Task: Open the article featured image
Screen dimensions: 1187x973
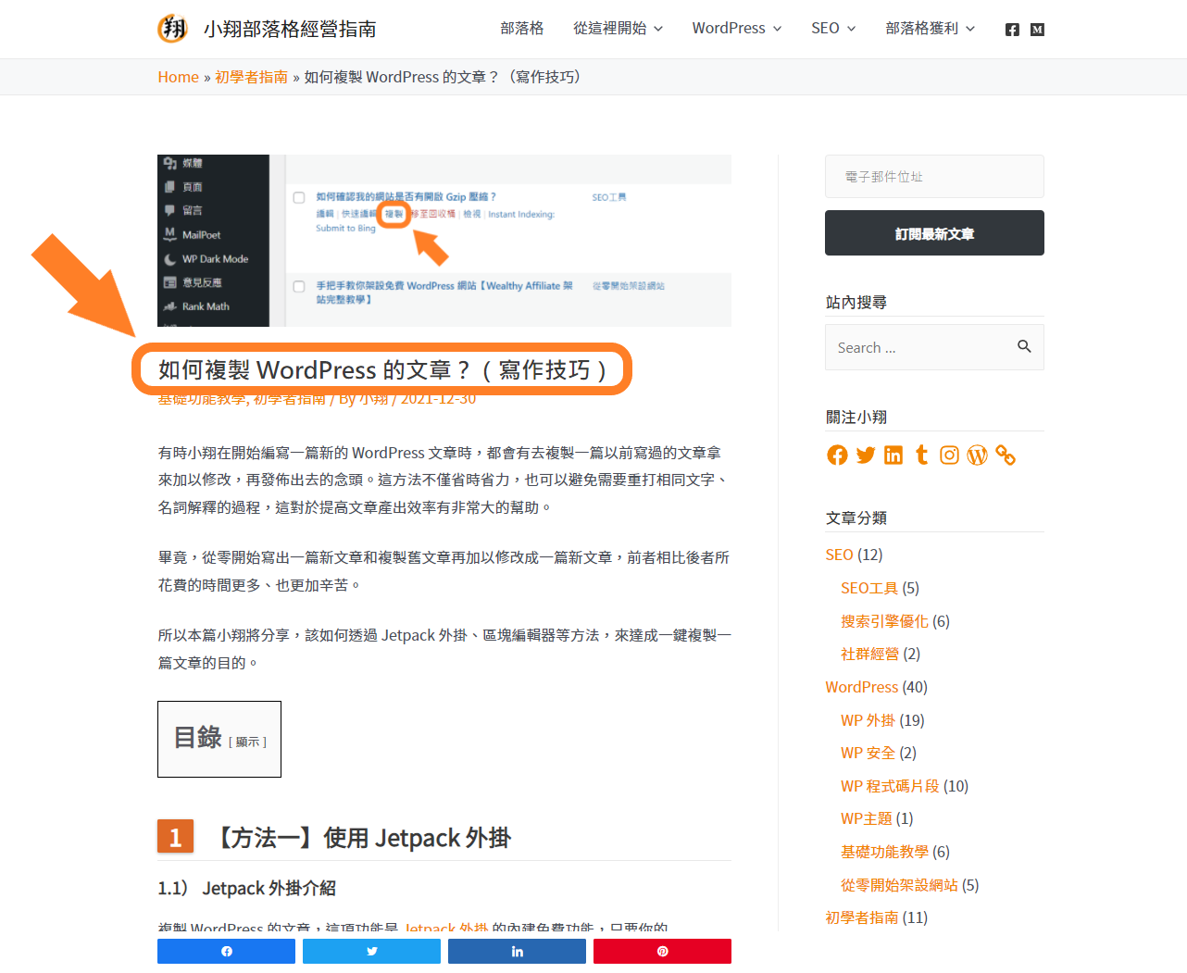Action: coord(444,241)
